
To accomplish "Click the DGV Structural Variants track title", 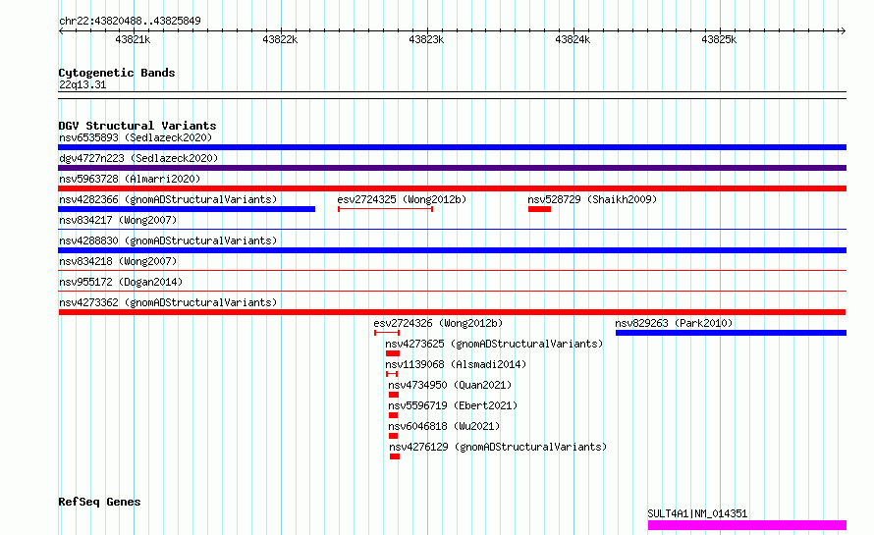I will (137, 126).
